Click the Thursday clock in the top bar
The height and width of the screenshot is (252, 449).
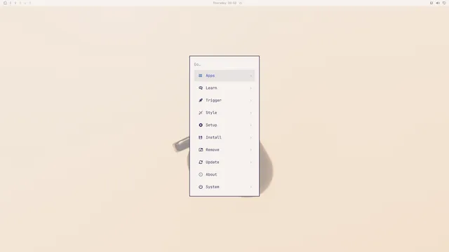click(224, 3)
